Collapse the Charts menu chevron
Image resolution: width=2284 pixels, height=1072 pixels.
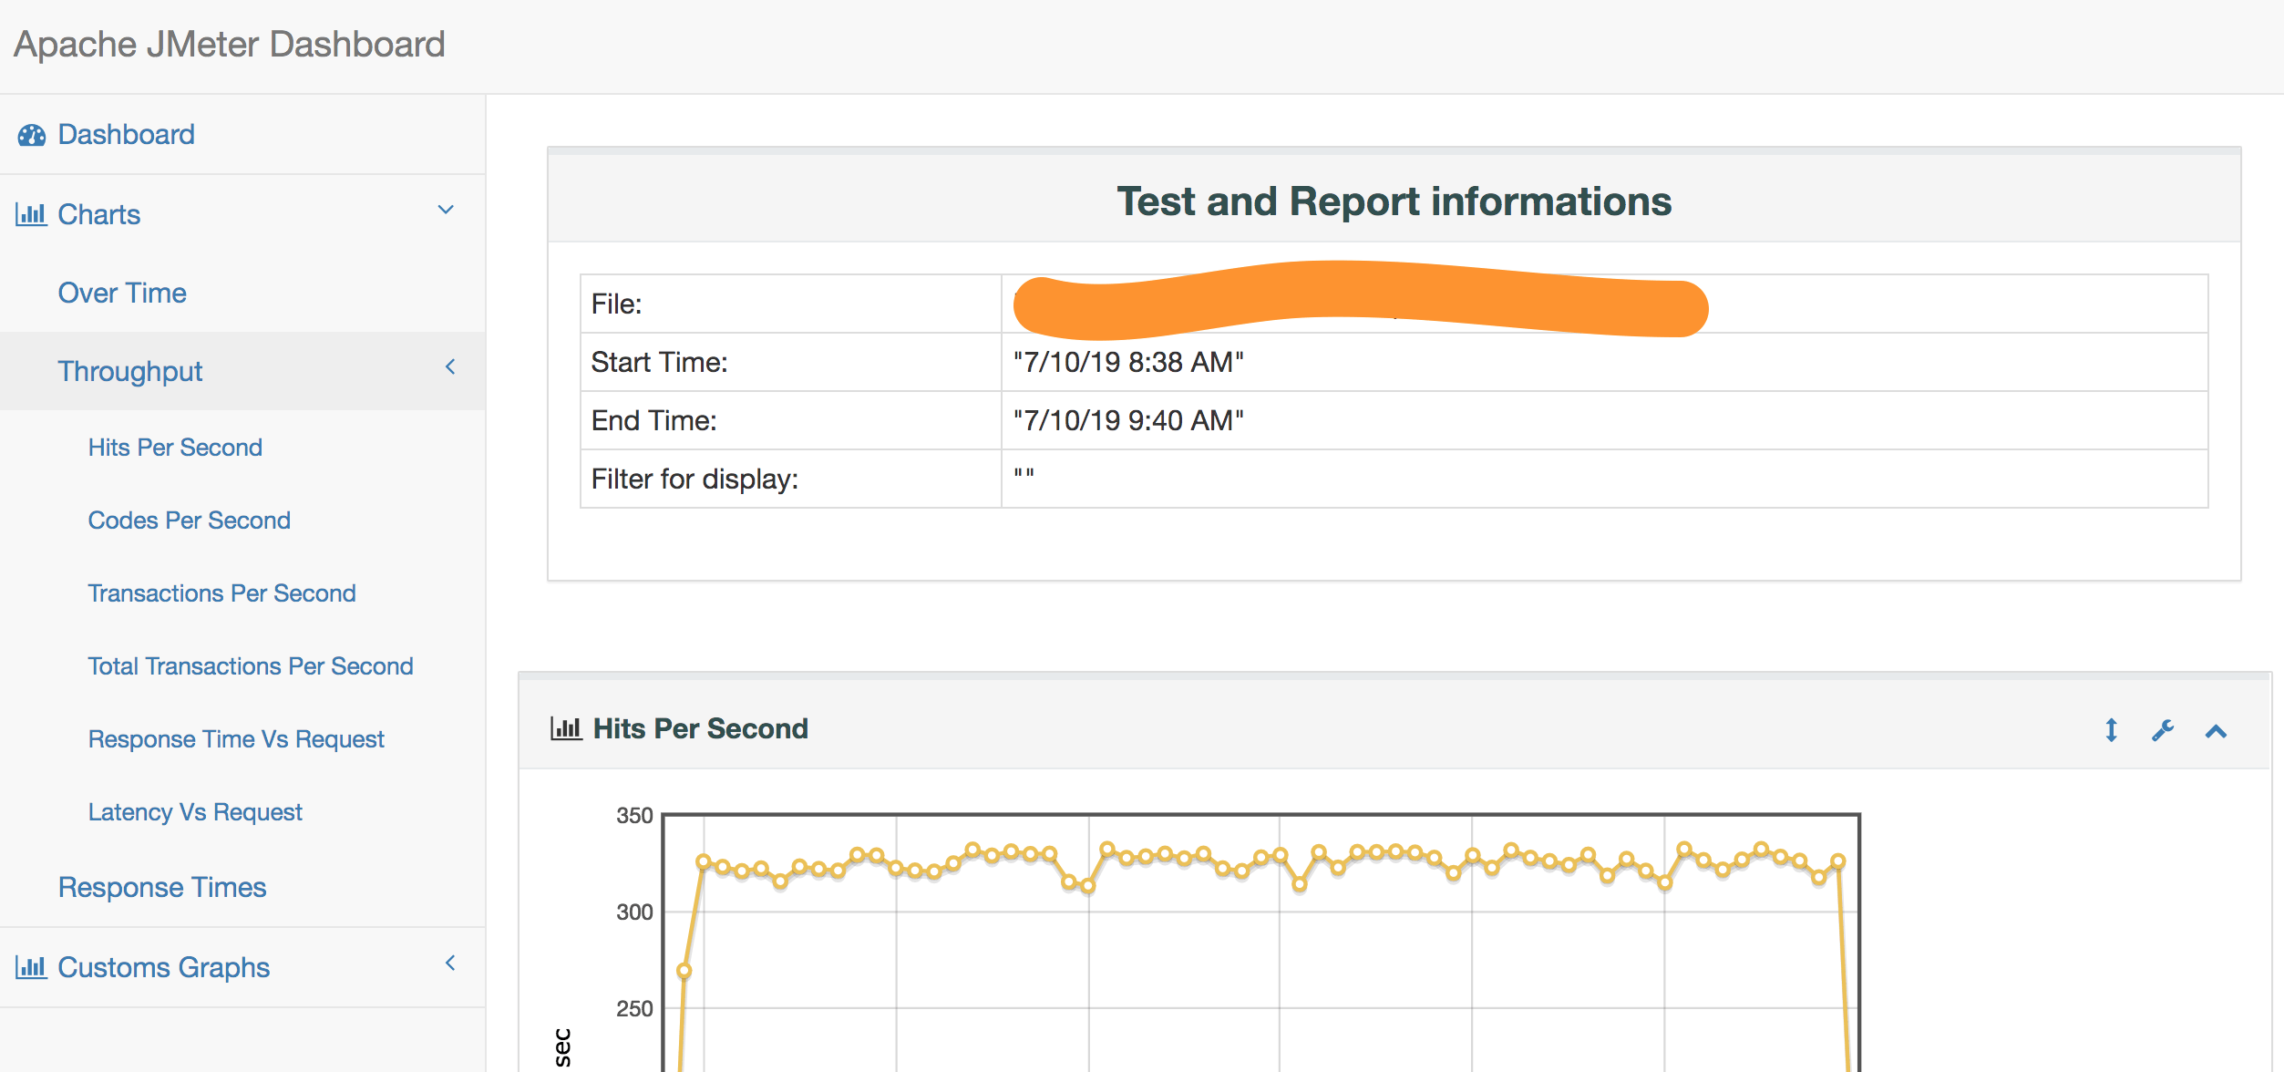point(446,210)
